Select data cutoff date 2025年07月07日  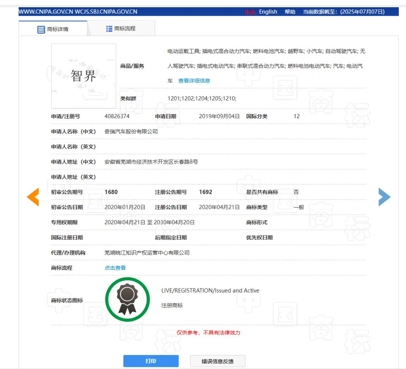click(x=362, y=12)
